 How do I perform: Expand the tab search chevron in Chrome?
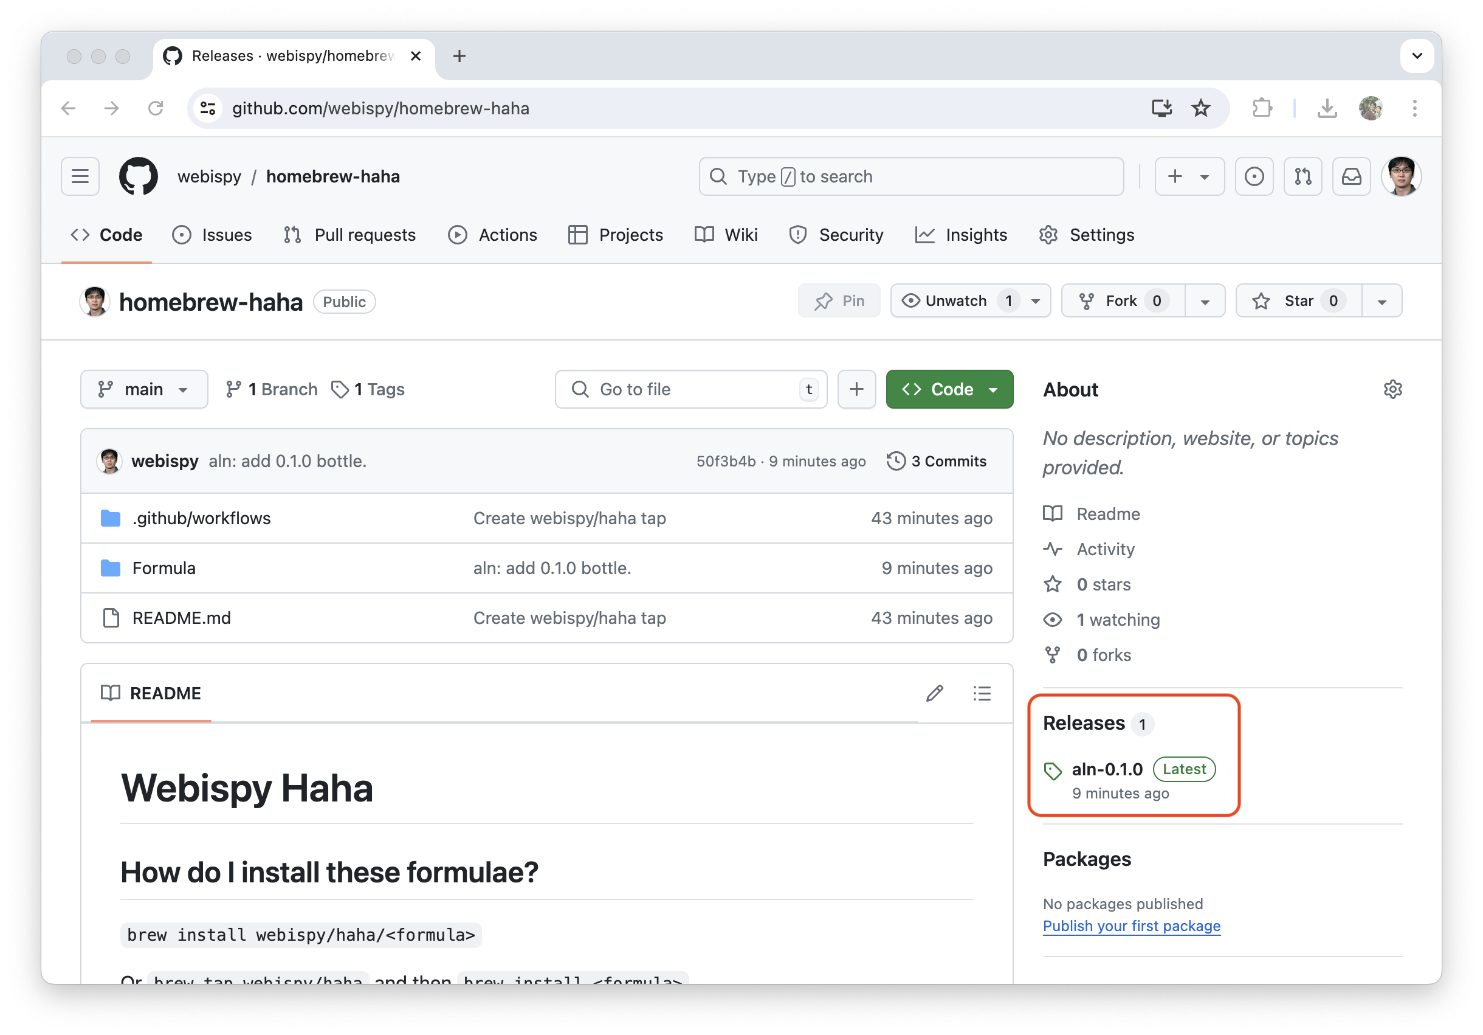(1417, 56)
